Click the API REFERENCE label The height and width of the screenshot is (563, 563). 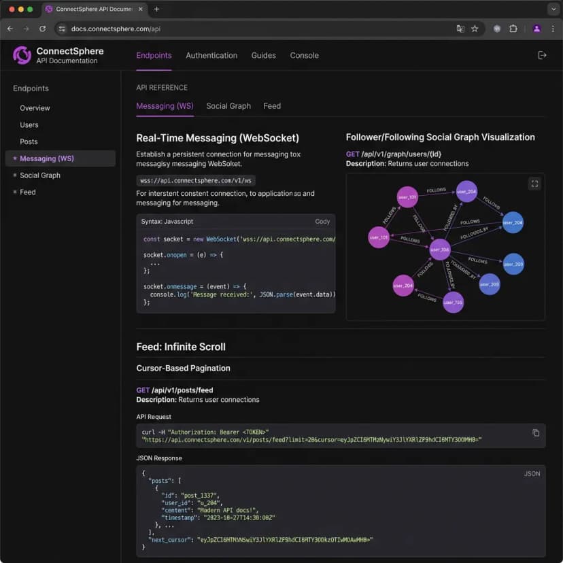(162, 88)
